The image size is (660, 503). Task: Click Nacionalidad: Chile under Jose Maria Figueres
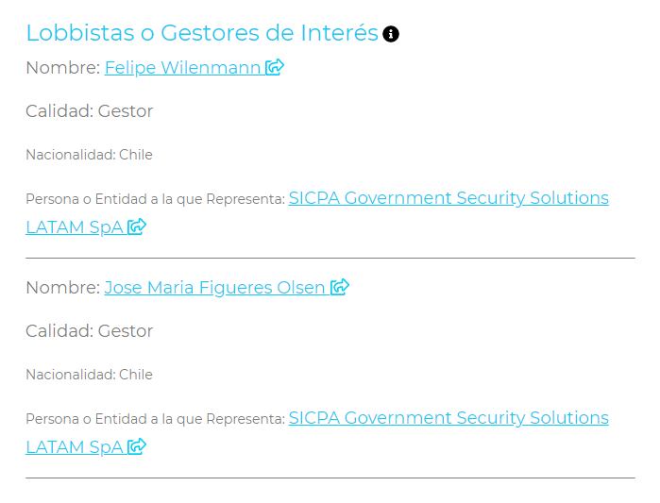(x=89, y=375)
